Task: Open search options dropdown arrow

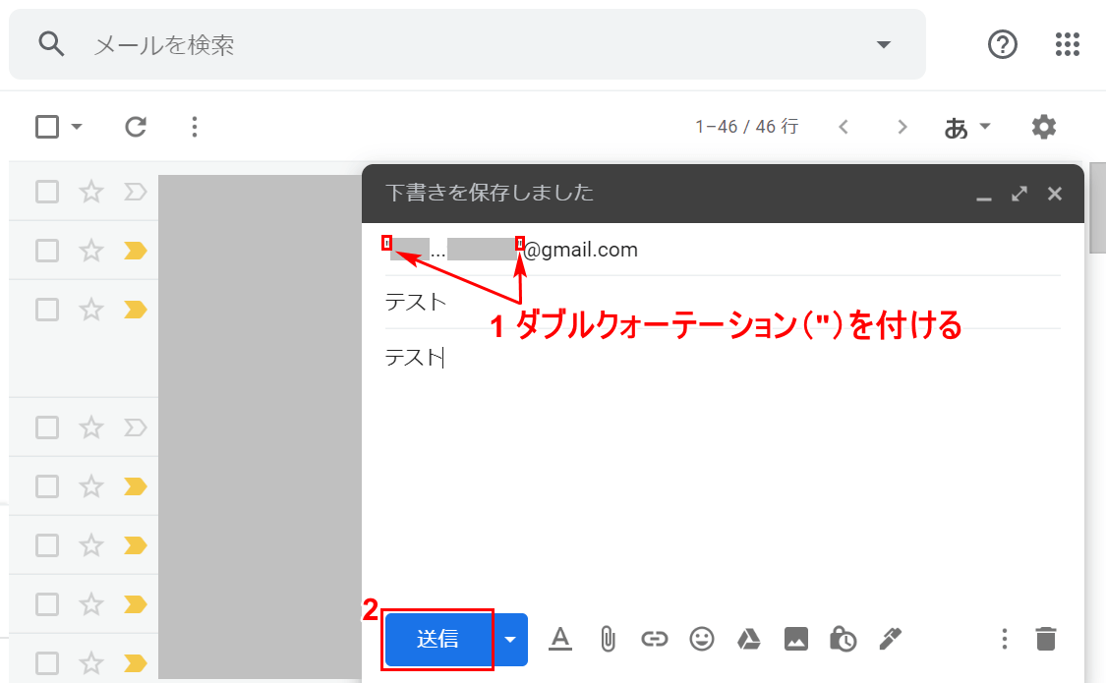Action: click(x=883, y=44)
